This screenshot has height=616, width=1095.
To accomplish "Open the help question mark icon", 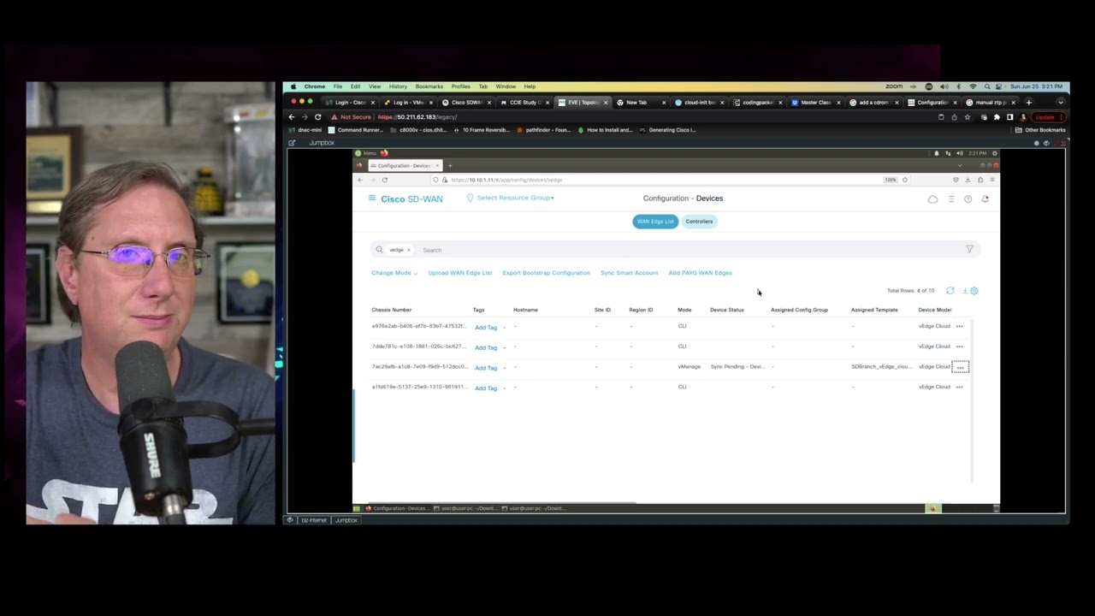I will click(968, 199).
